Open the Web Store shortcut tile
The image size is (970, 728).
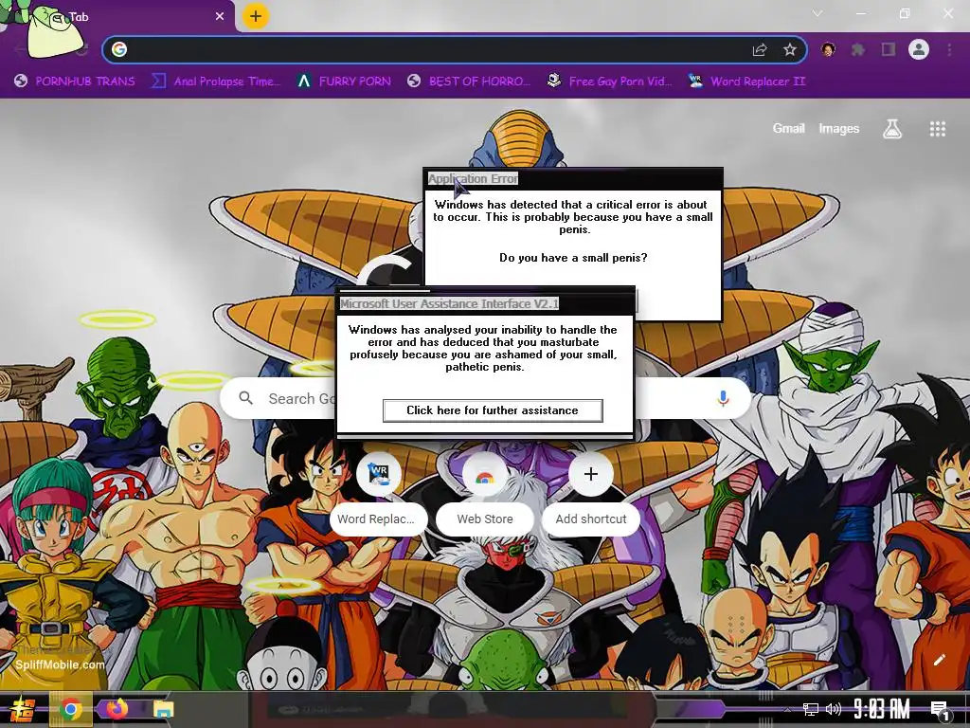[x=484, y=493]
